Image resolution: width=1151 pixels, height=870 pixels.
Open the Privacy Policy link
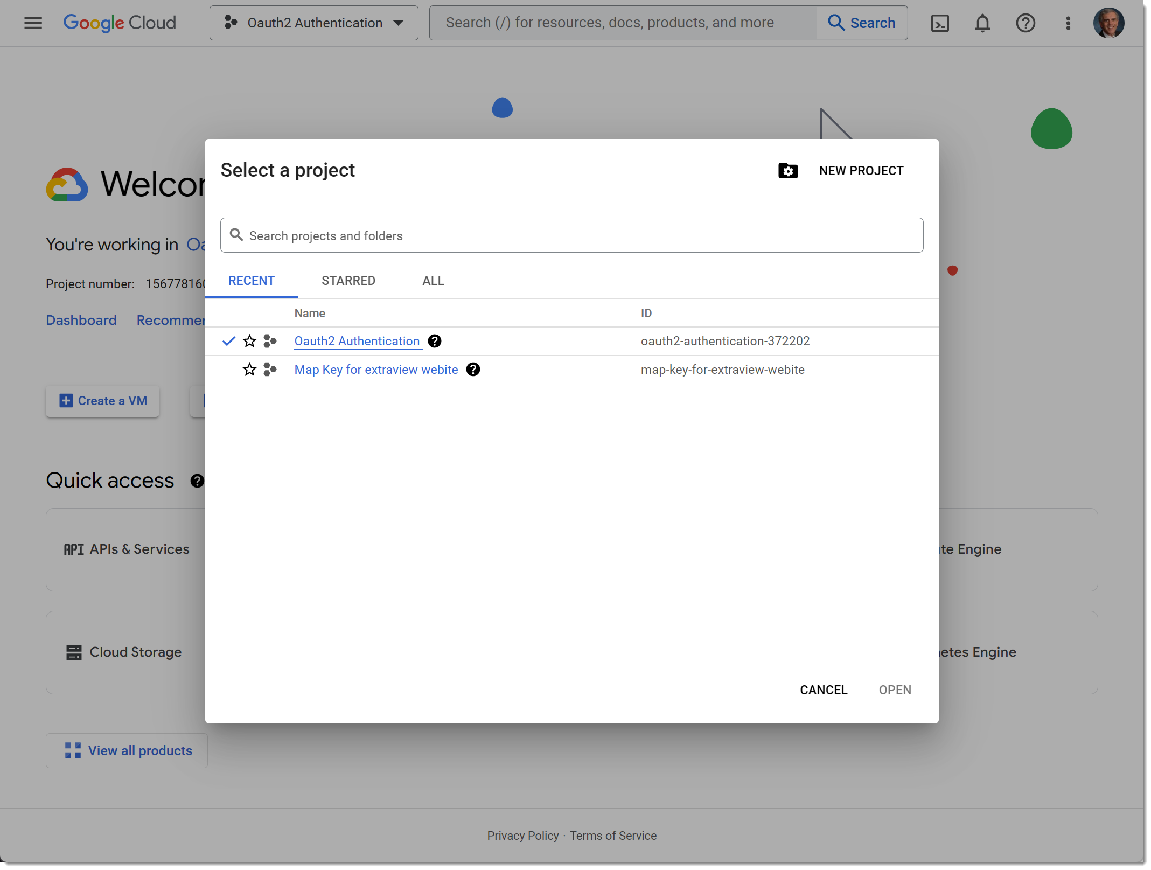[x=522, y=836]
